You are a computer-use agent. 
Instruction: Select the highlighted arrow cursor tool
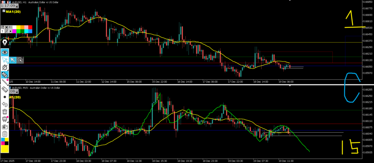5,60
